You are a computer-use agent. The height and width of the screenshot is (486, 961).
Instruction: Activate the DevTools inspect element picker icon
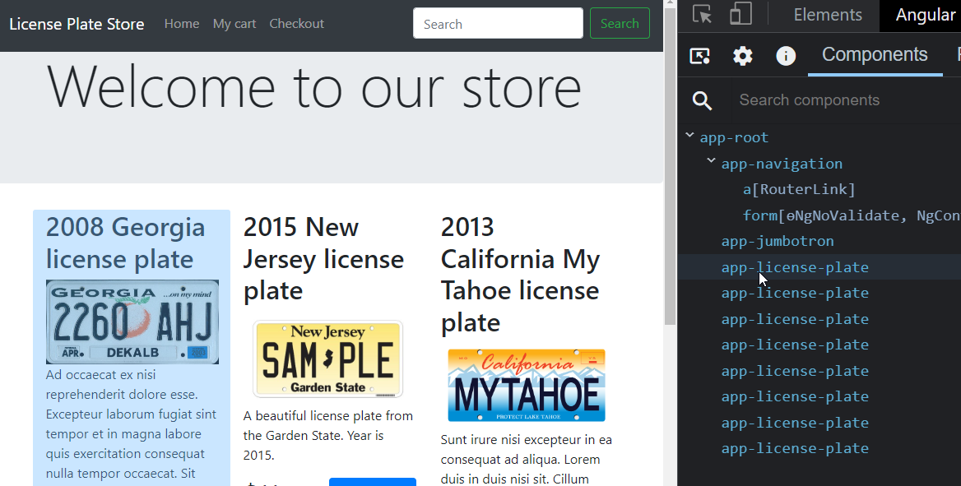[x=702, y=13]
